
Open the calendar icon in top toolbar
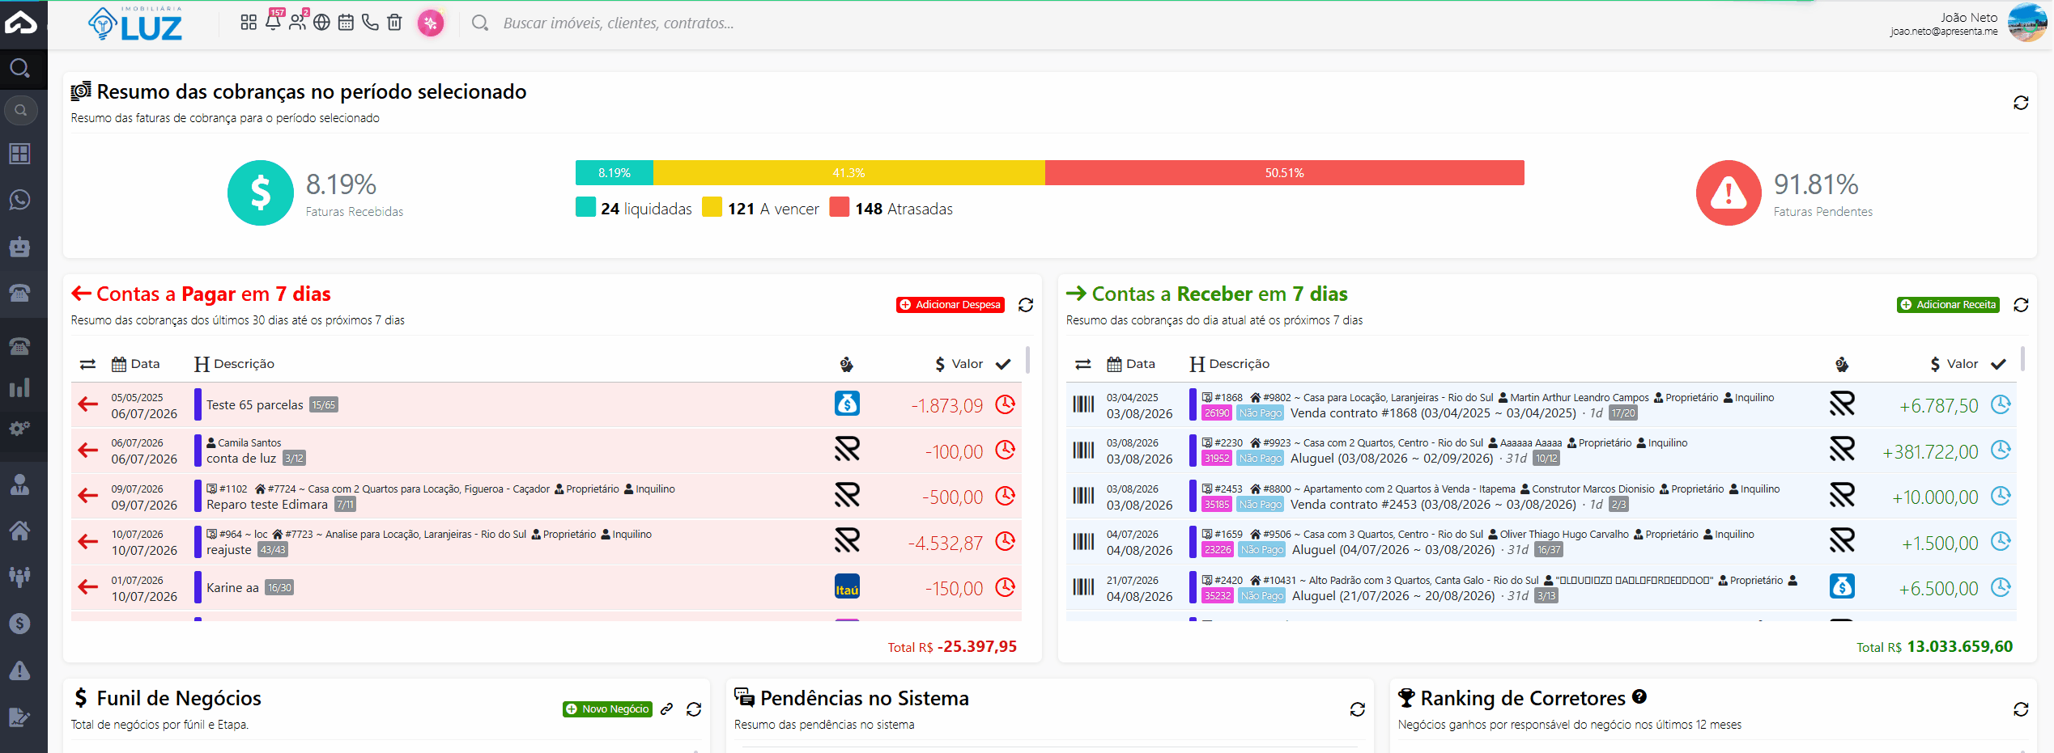tap(346, 23)
